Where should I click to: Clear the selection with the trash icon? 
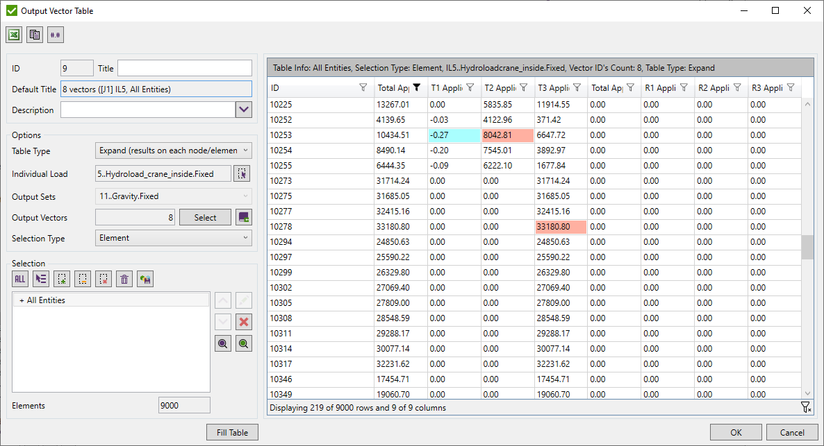[124, 278]
